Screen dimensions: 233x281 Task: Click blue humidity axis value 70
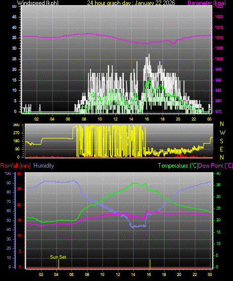coord(9,202)
